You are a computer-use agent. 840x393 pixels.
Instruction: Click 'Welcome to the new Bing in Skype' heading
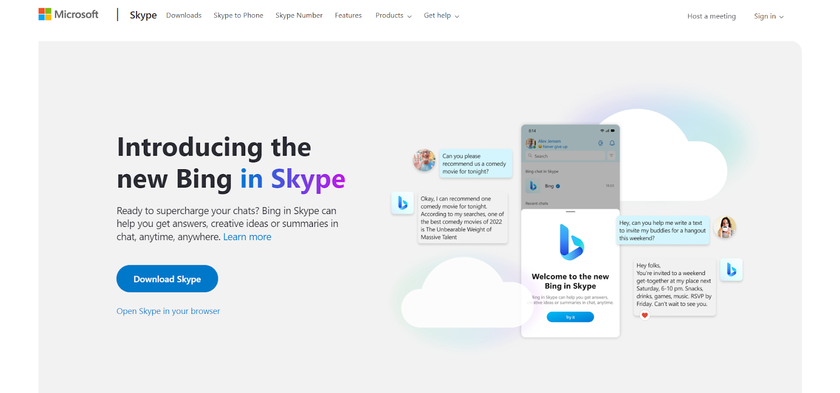[x=570, y=281]
